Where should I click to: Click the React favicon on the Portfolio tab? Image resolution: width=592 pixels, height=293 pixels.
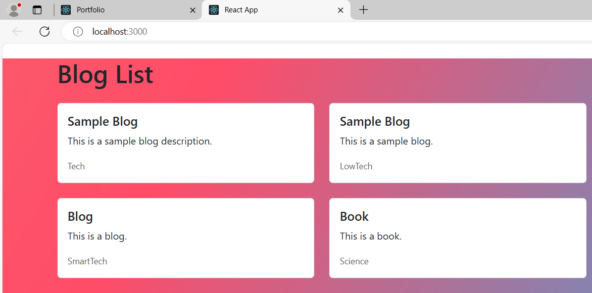pyautogui.click(x=66, y=10)
